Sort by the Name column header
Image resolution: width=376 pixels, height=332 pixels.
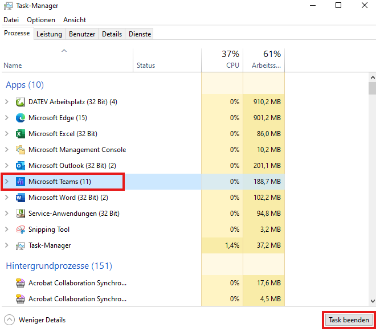tap(67, 60)
